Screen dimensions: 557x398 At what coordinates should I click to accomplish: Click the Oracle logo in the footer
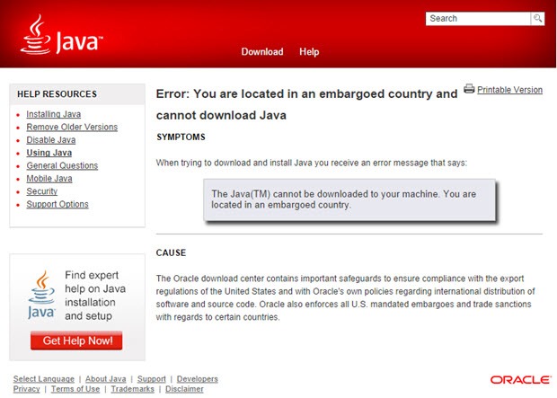pos(520,380)
